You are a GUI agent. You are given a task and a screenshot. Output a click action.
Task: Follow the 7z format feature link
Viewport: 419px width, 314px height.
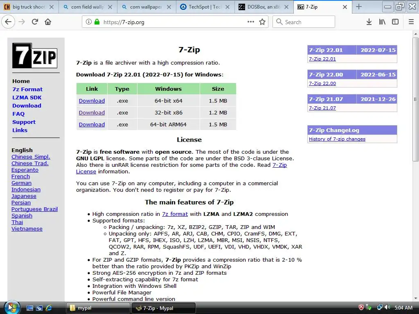(175, 214)
